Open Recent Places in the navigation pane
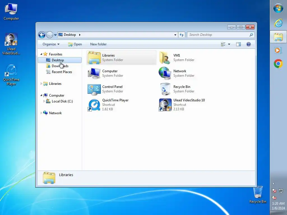This screenshot has width=287, height=215. coord(62,72)
